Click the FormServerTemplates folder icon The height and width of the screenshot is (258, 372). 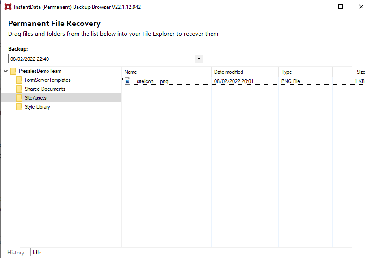19,80
